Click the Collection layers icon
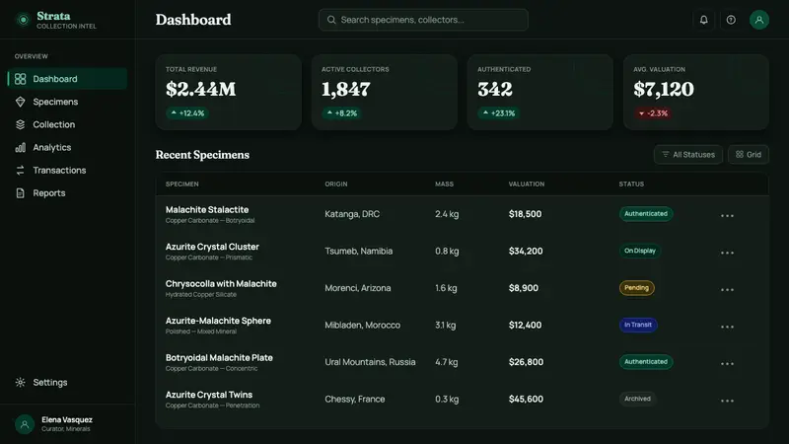Image resolution: width=789 pixels, height=444 pixels. pos(20,124)
